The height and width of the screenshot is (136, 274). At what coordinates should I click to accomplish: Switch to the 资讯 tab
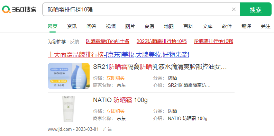tap(72, 26)
